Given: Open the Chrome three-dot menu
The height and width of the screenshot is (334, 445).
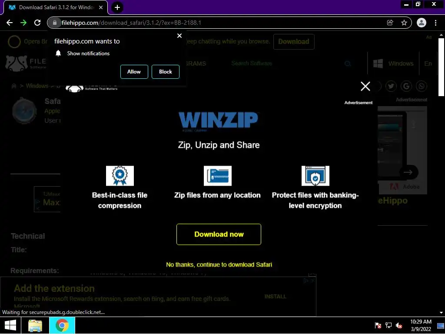Looking at the screenshot, I should (435, 23).
